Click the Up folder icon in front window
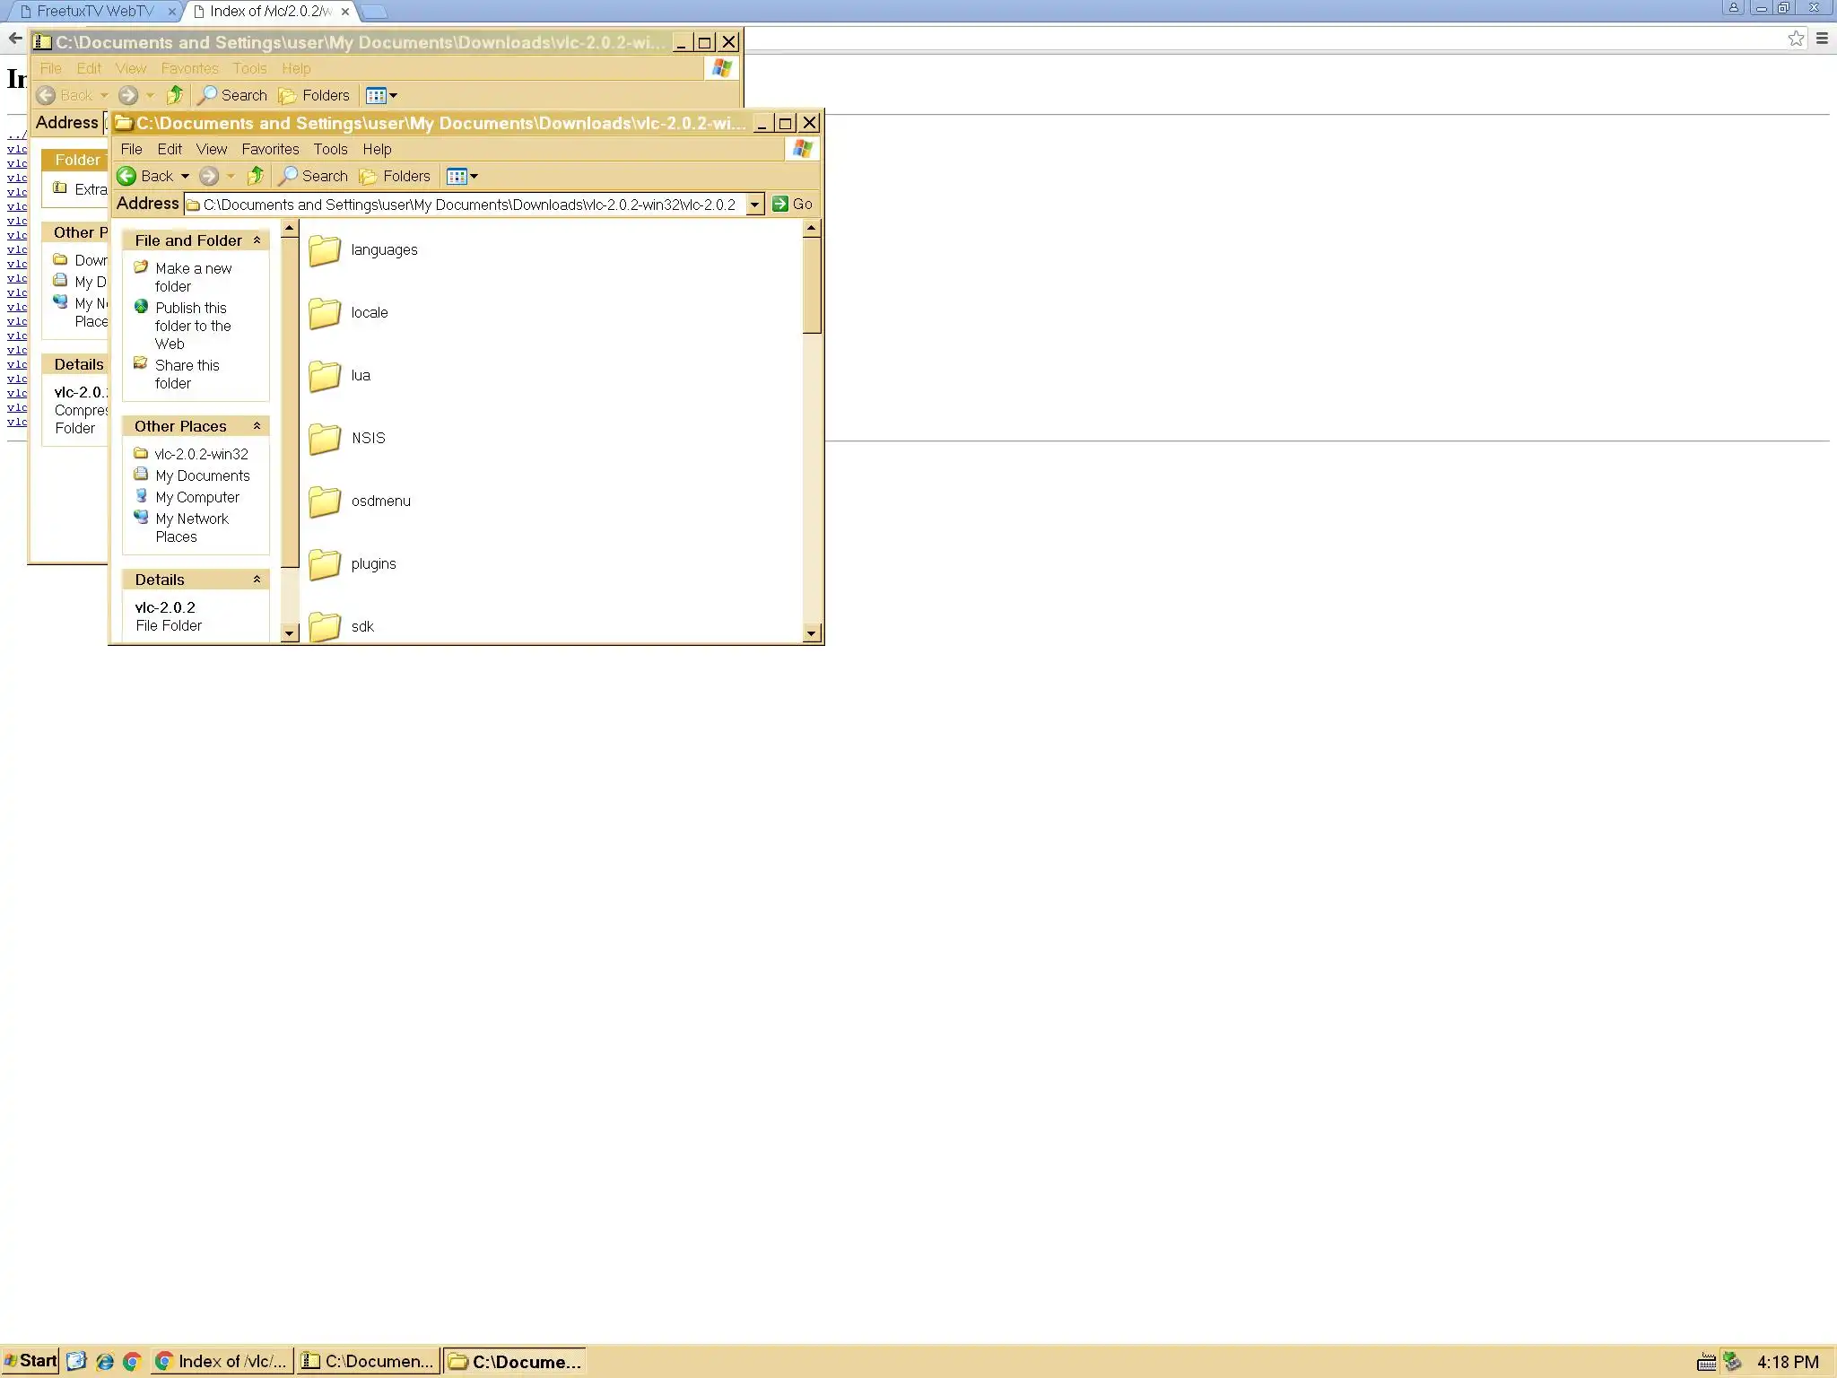This screenshot has height=1378, width=1837. coord(256,176)
